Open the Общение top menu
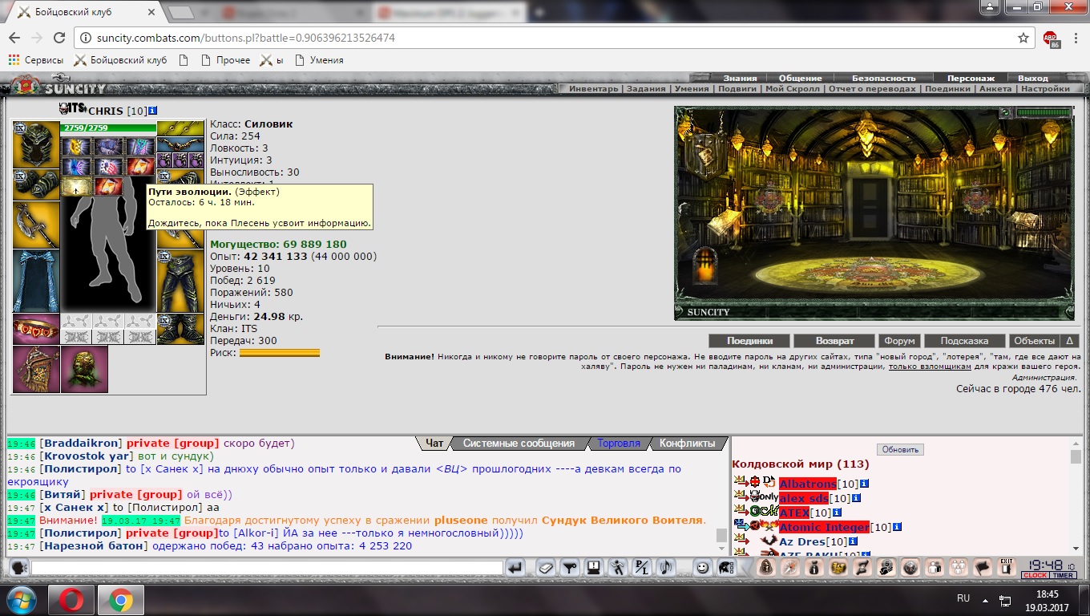The image size is (1090, 616). click(800, 78)
